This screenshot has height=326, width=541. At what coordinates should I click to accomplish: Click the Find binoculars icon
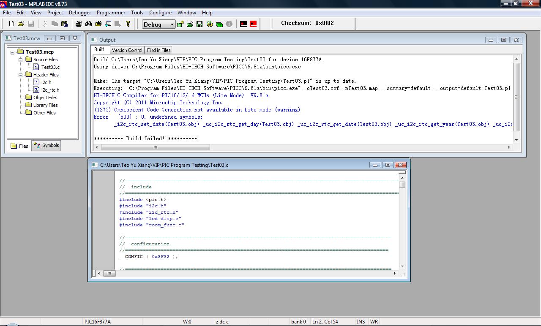point(88,24)
